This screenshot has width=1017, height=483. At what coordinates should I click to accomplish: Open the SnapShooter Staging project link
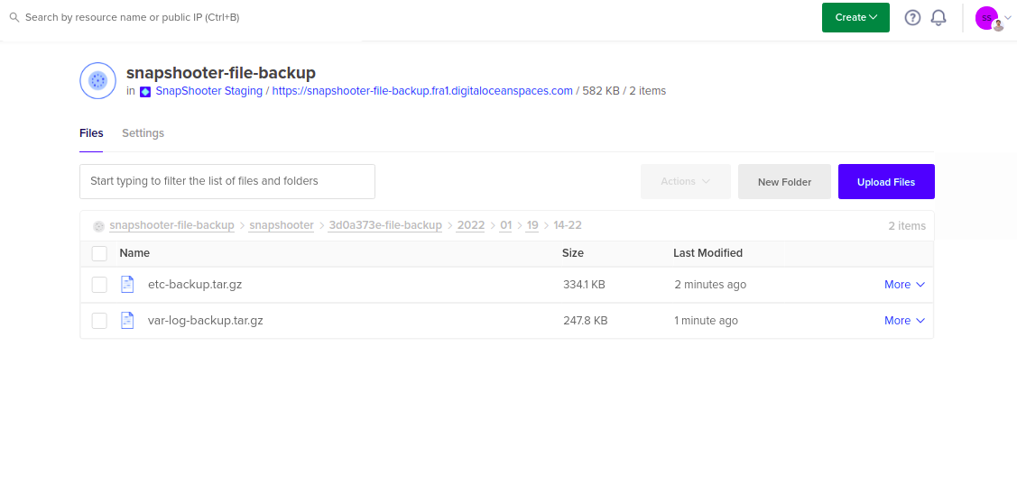208,91
